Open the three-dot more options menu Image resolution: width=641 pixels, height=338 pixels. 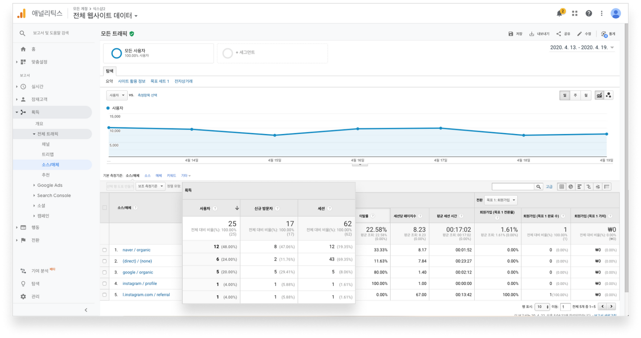coord(601,13)
